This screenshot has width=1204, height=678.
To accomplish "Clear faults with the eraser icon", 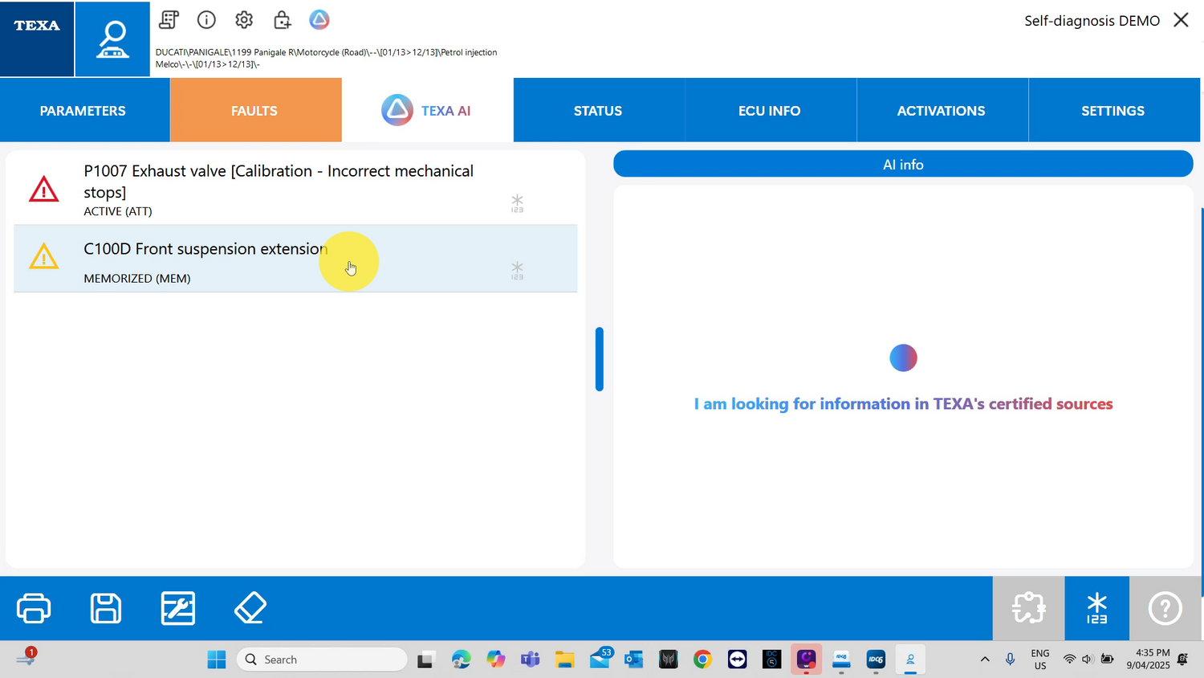I will point(250,608).
